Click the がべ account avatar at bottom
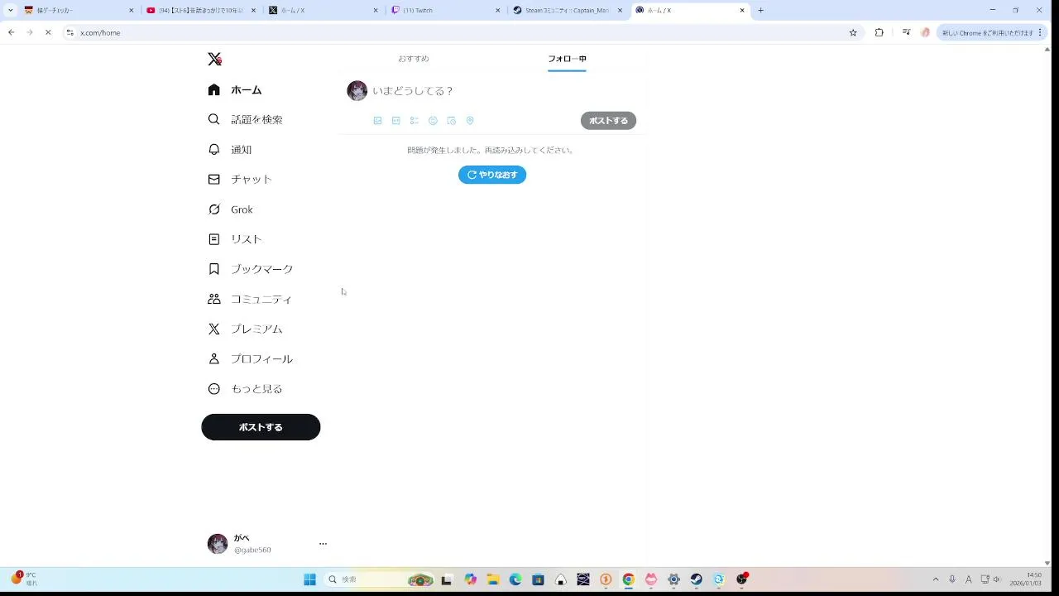Screen dimensions: 1059x596 coord(218,544)
